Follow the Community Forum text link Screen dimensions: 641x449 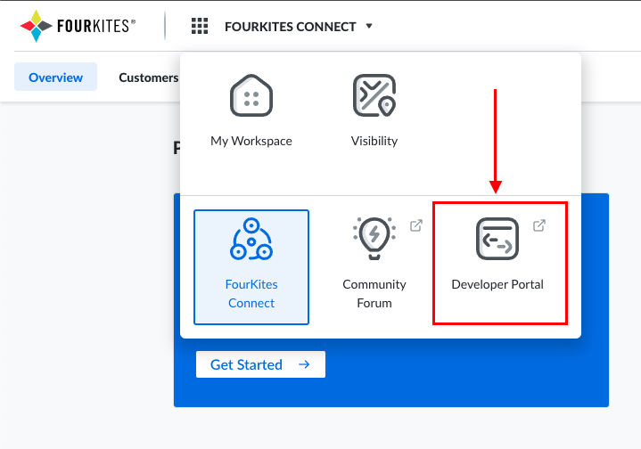tap(374, 293)
